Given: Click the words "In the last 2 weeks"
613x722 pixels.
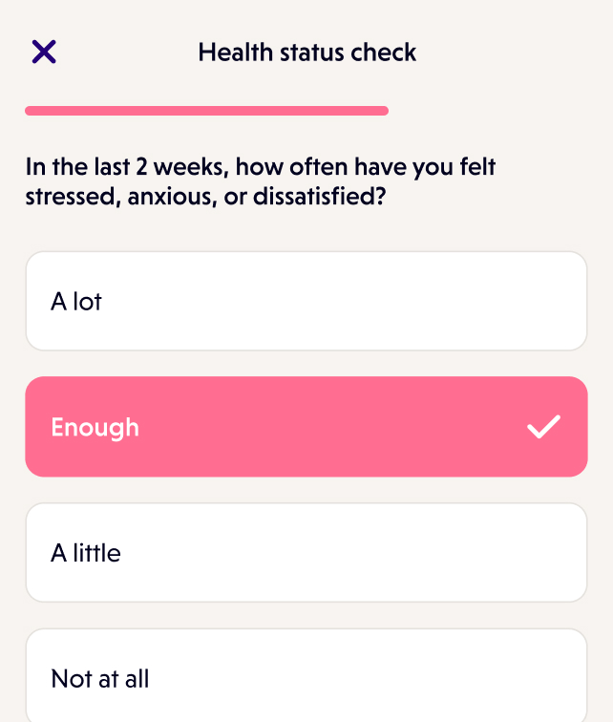Looking at the screenshot, I should click(128, 168).
